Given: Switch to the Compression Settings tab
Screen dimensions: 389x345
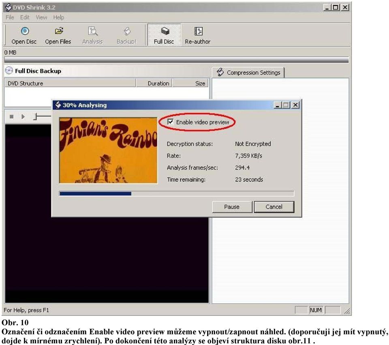Looking at the screenshot, I should pos(248,72).
